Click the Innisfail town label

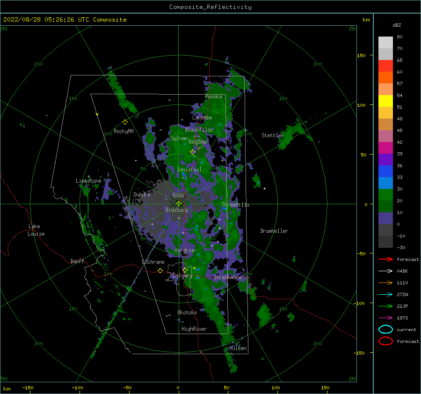click(x=189, y=170)
